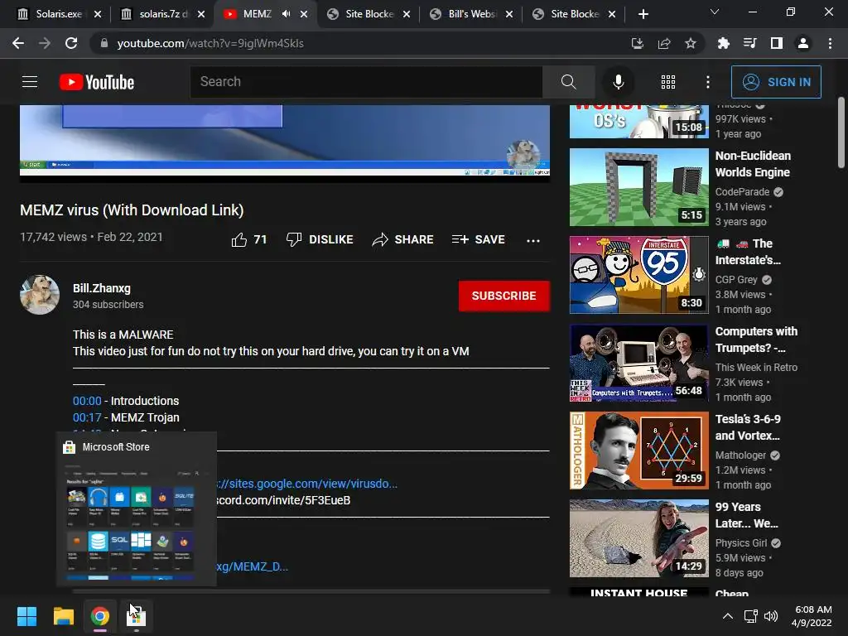Viewport: 848px width, 636px height.
Task: Save the video to a playlist
Action: click(479, 239)
